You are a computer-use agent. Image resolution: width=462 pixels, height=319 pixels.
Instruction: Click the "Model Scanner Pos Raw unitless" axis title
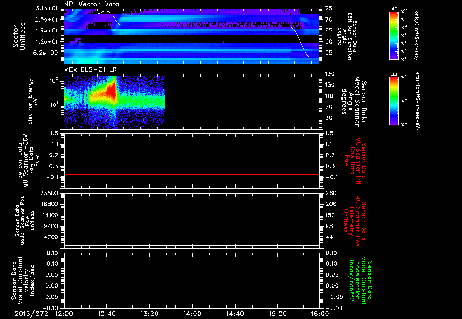(24, 221)
